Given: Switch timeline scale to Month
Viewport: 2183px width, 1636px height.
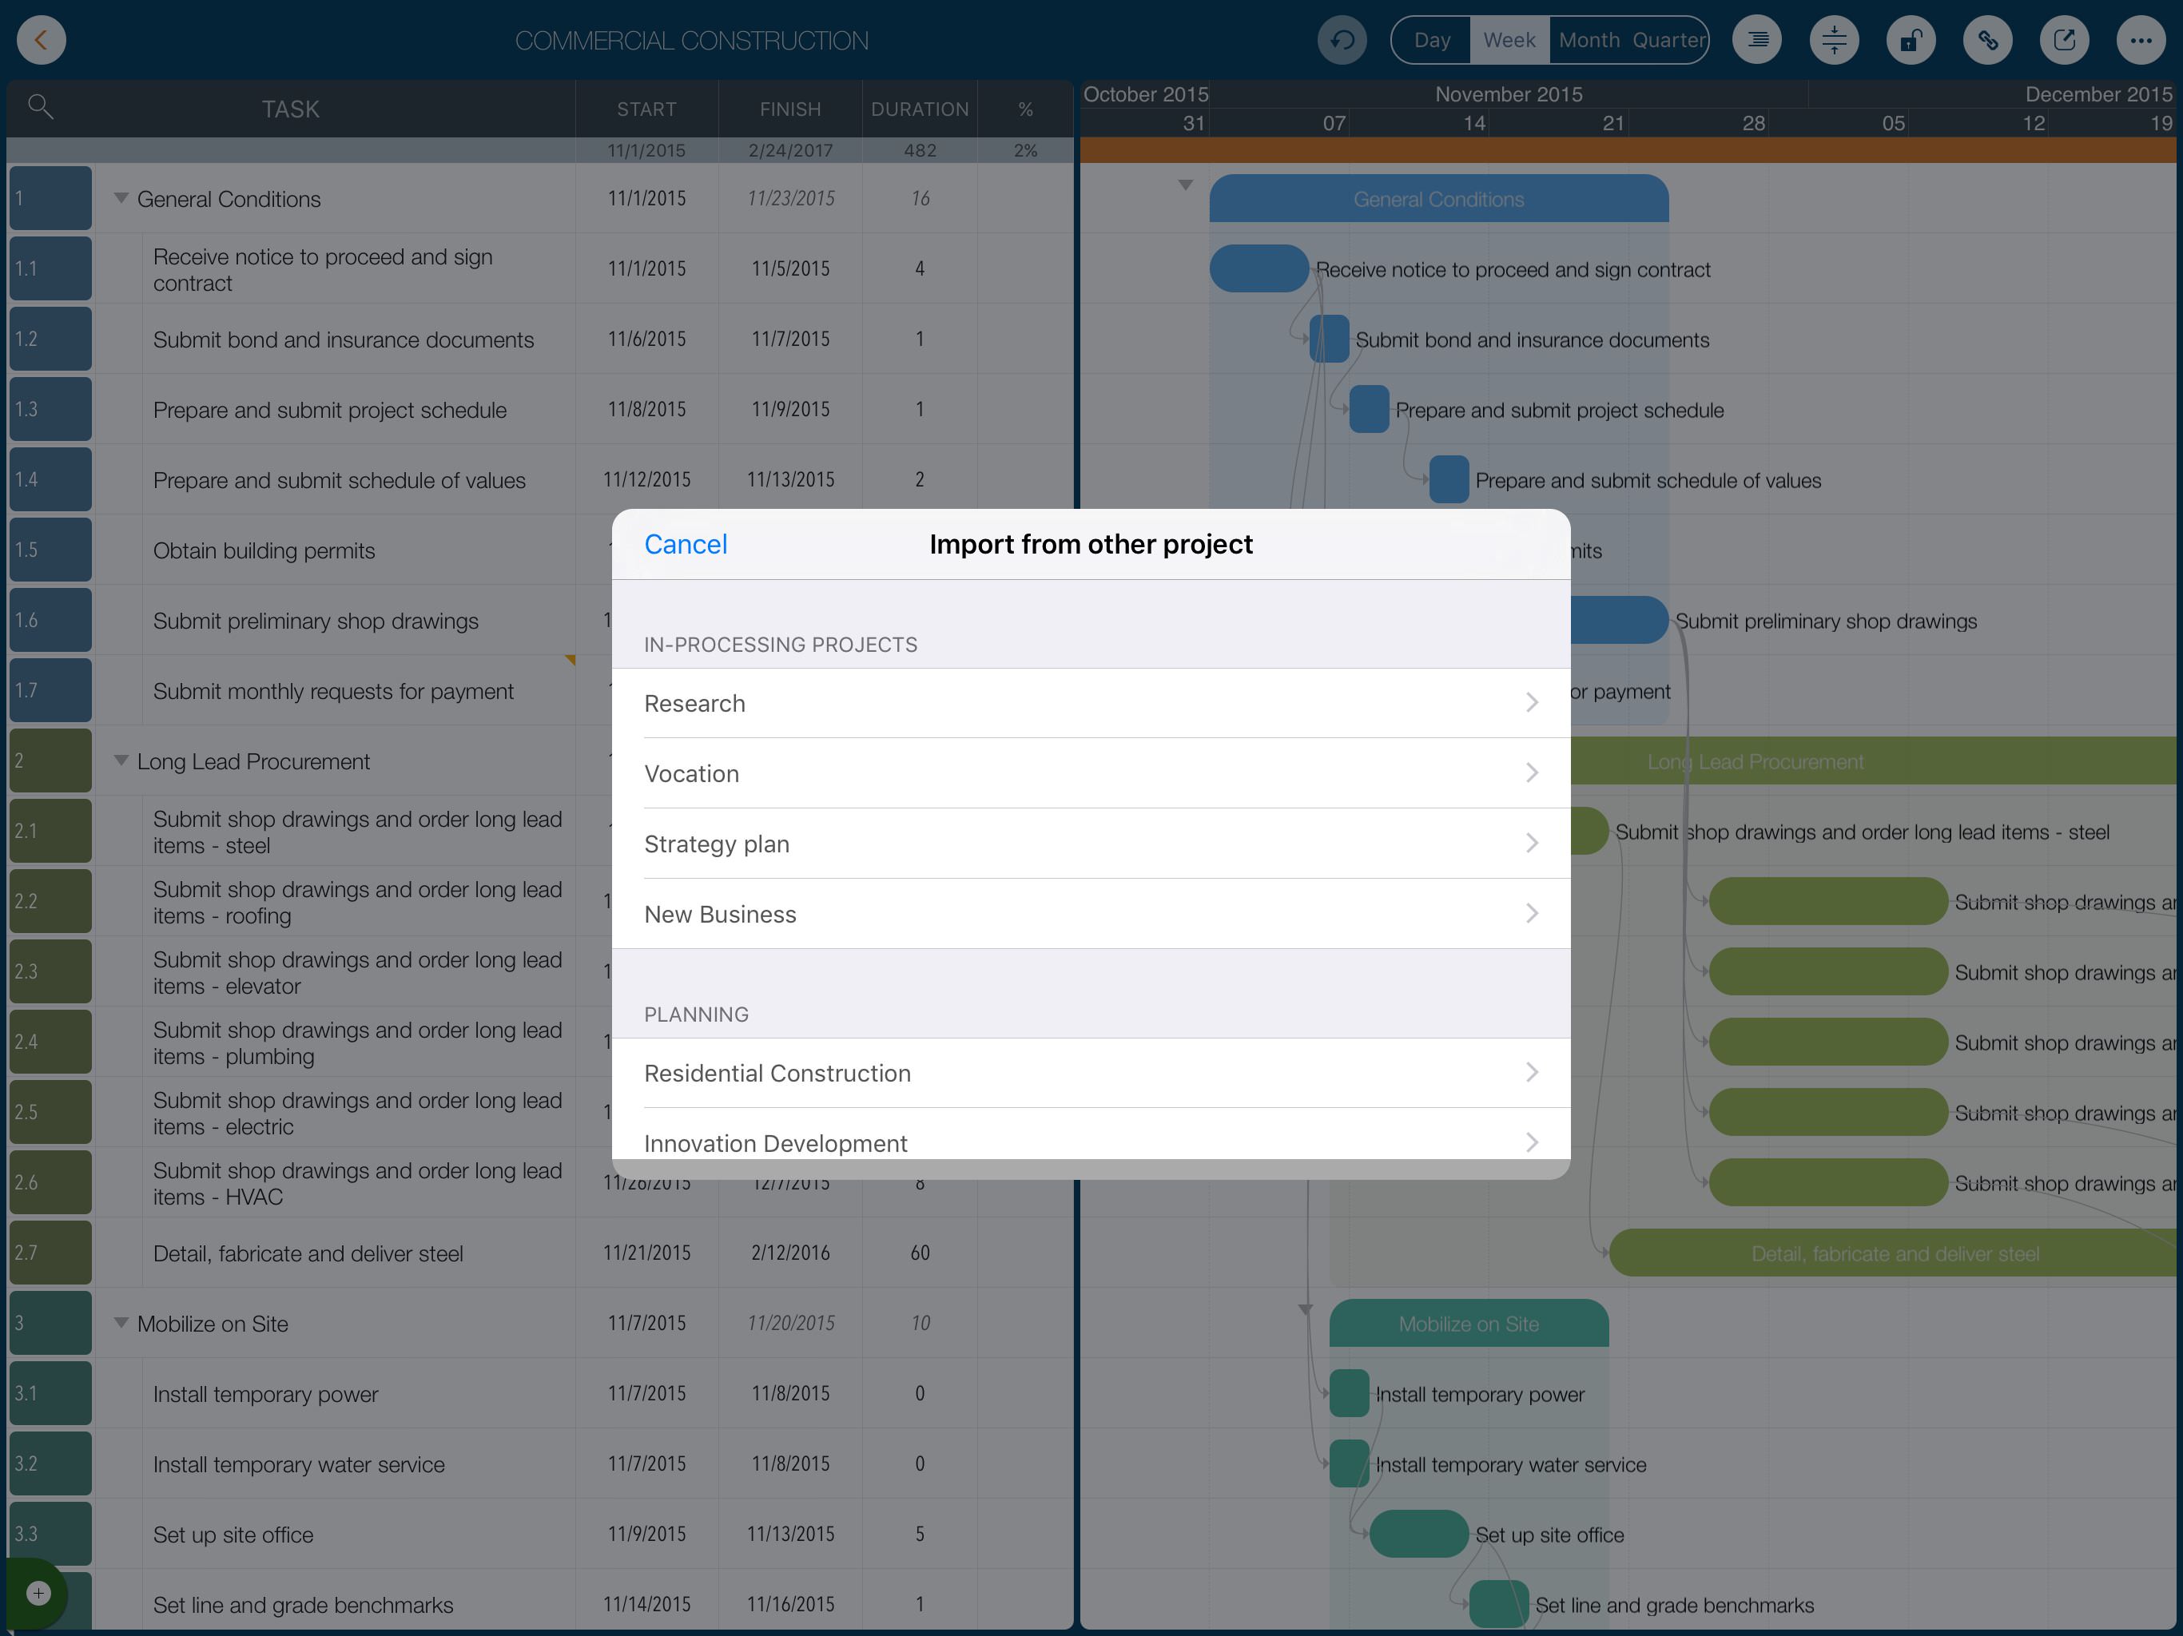Looking at the screenshot, I should (1589, 41).
